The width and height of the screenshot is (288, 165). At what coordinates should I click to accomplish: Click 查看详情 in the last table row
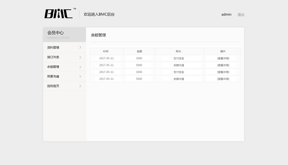pos(223,79)
